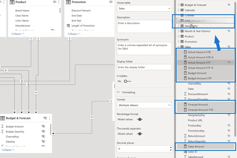Expand the Budget & Forecast table in fields
This screenshot has width=237, height=158.
(x=179, y=5)
